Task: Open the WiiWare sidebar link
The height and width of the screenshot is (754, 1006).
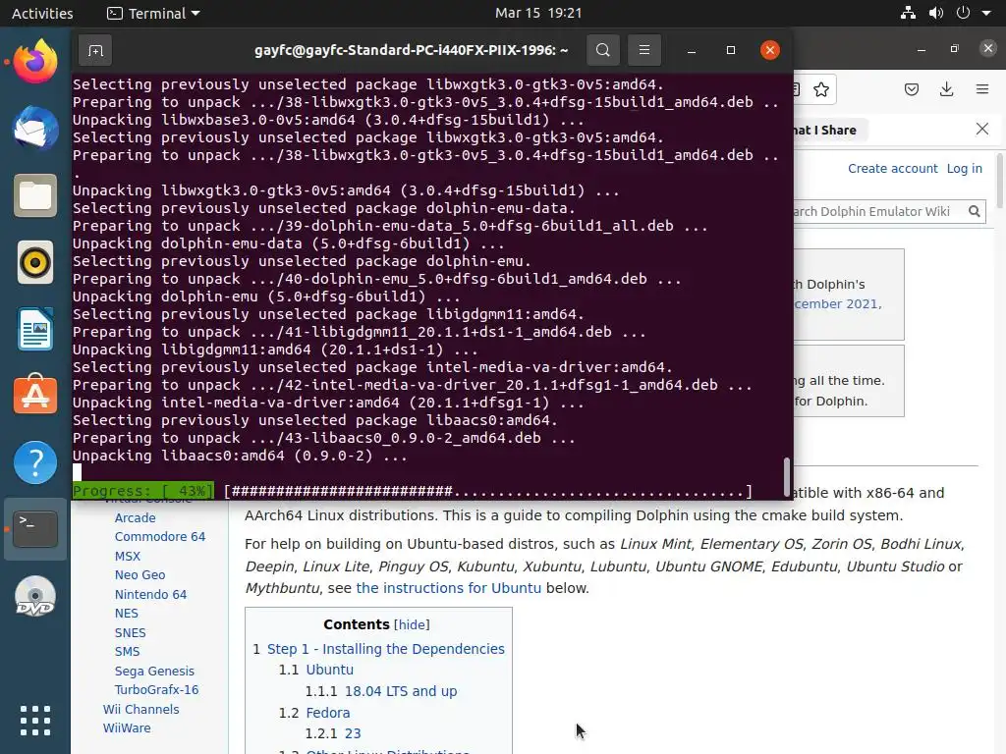Action: pos(127,727)
